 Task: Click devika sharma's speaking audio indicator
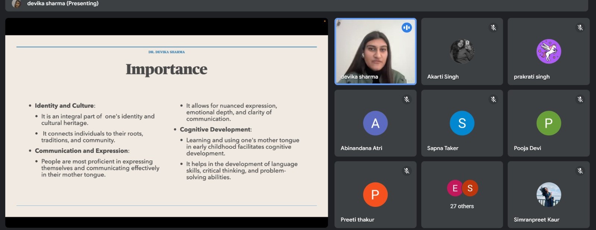(x=406, y=28)
